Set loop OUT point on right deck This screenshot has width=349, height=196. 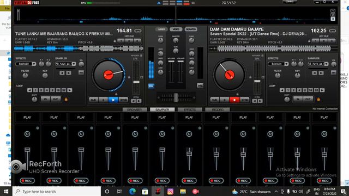point(308,99)
